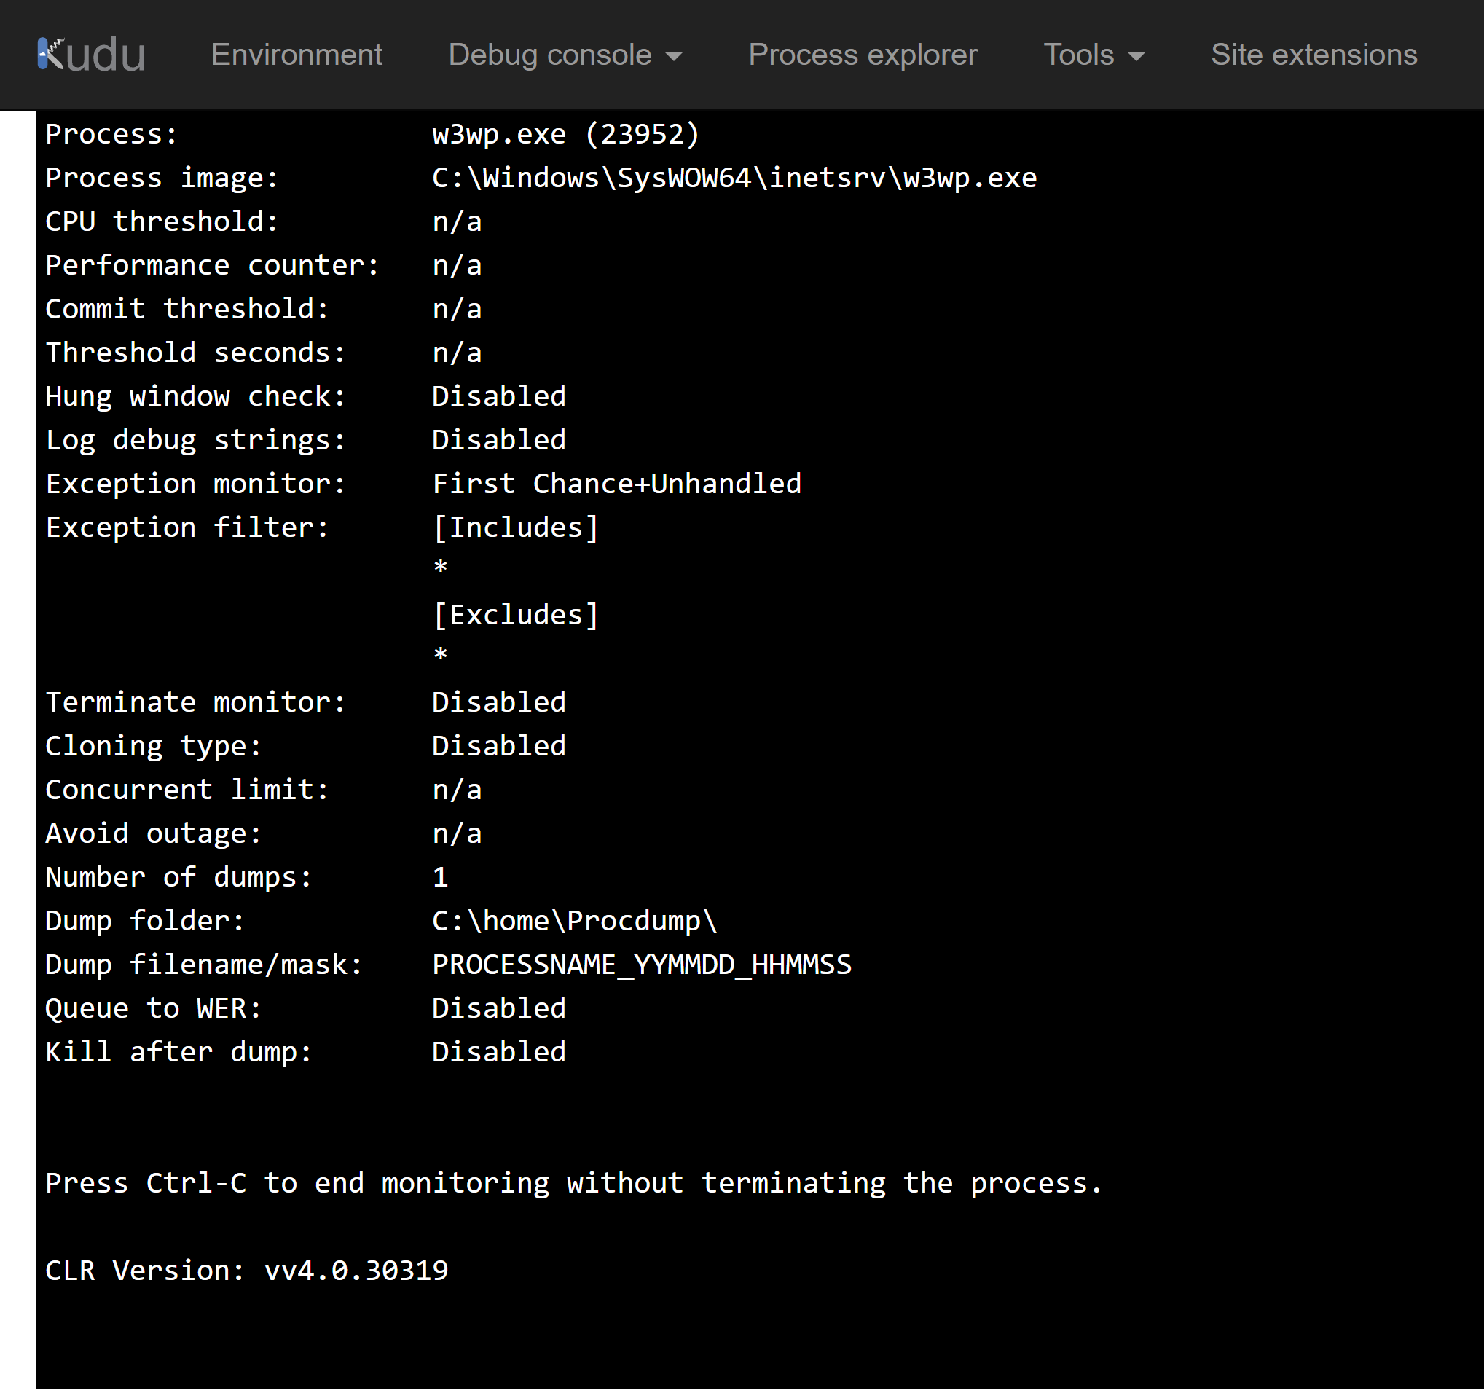
Task: Select the w3wp.exe process line
Action: (x=566, y=133)
